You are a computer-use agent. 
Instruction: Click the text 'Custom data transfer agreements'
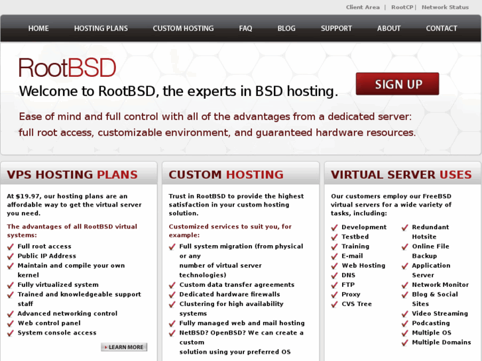click(237, 285)
